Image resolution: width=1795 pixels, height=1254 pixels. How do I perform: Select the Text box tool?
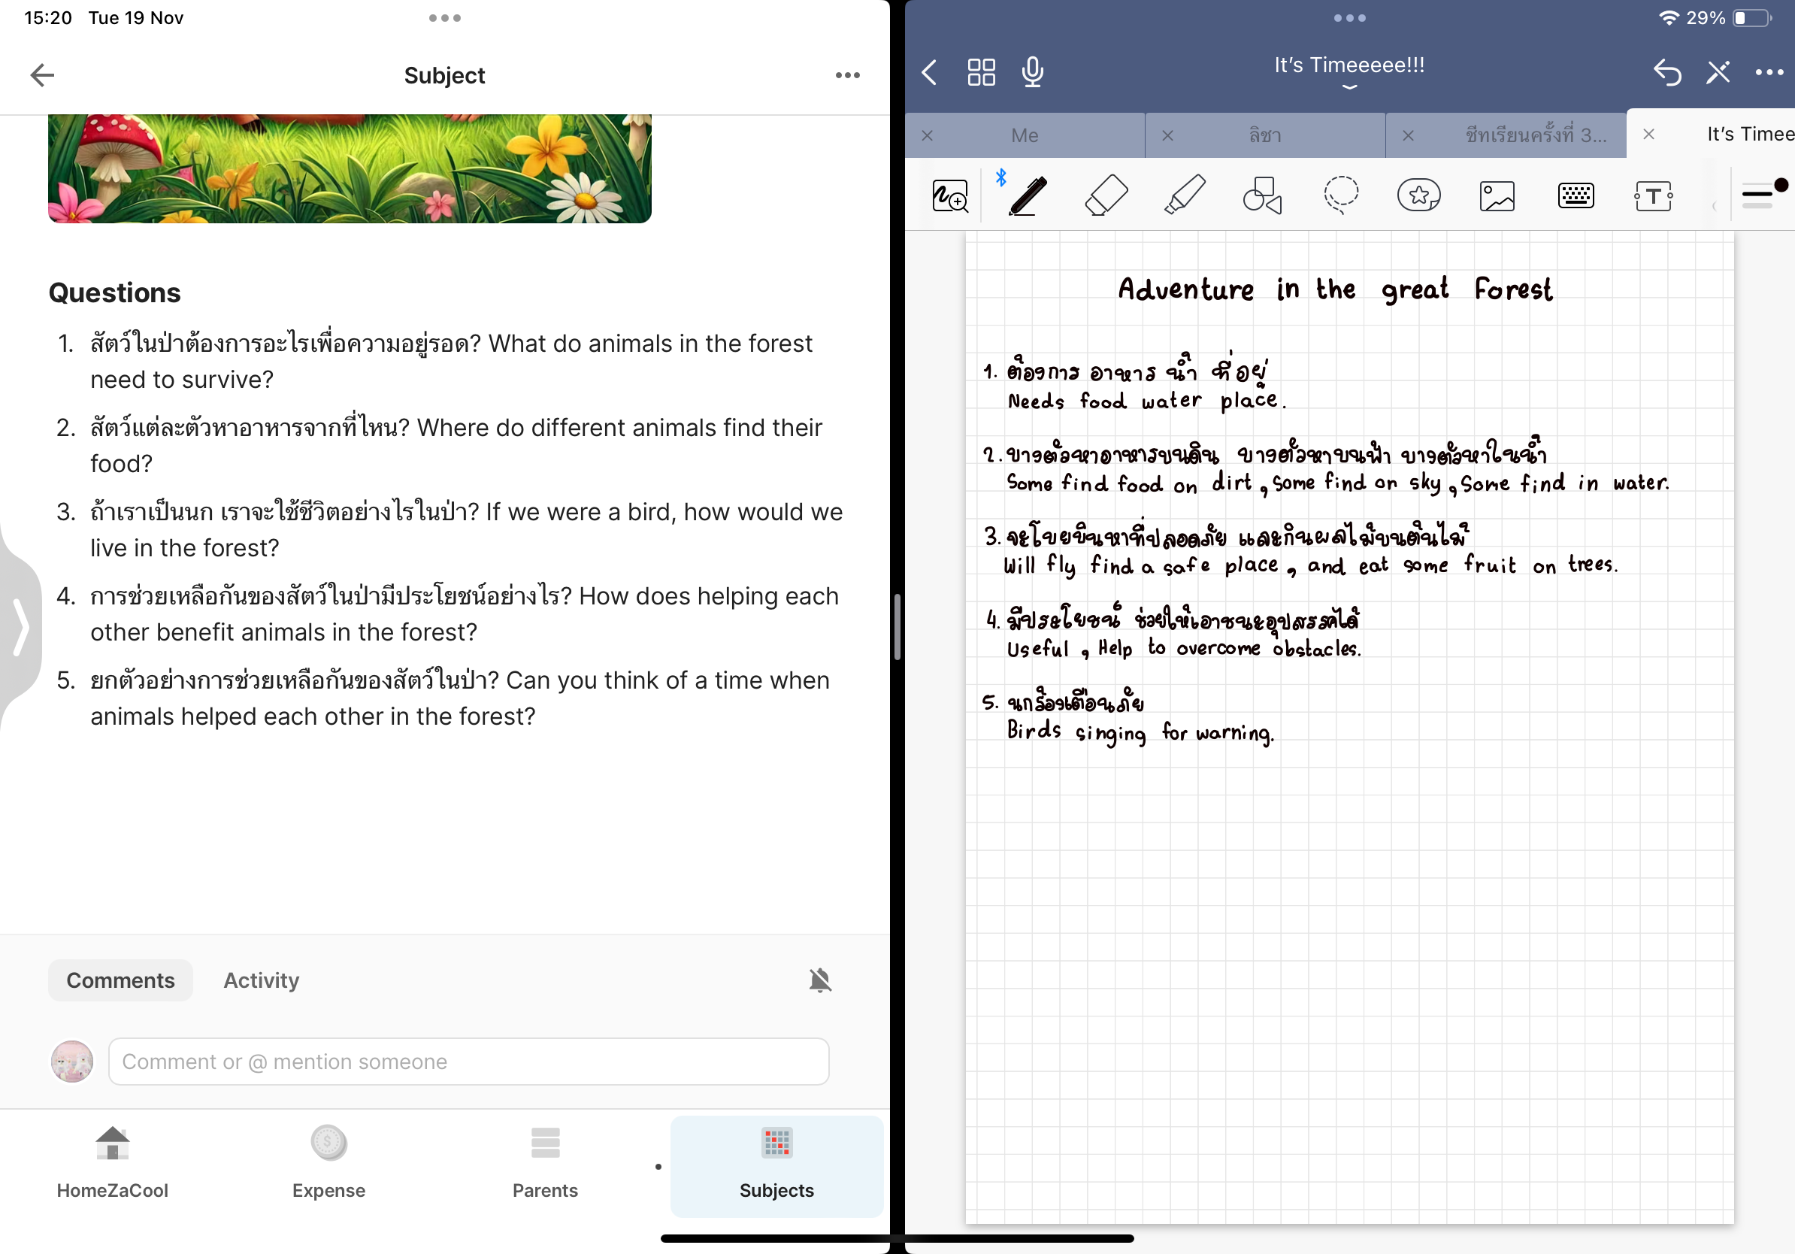[1653, 195]
